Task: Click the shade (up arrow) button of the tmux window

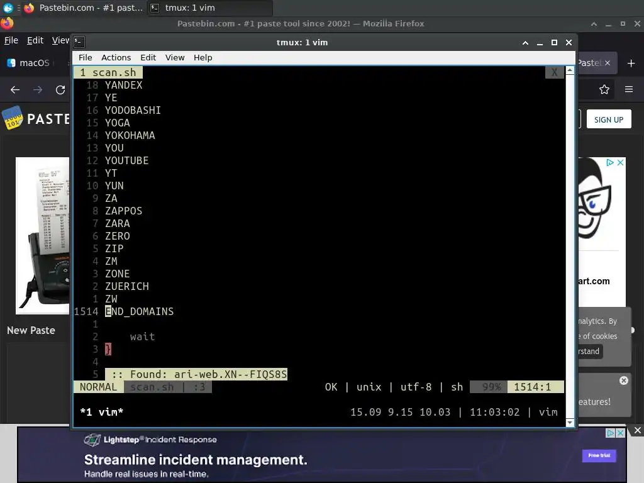Action: tap(525, 42)
